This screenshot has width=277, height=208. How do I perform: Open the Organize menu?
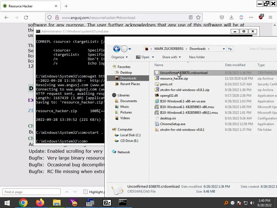click(x=120, y=57)
